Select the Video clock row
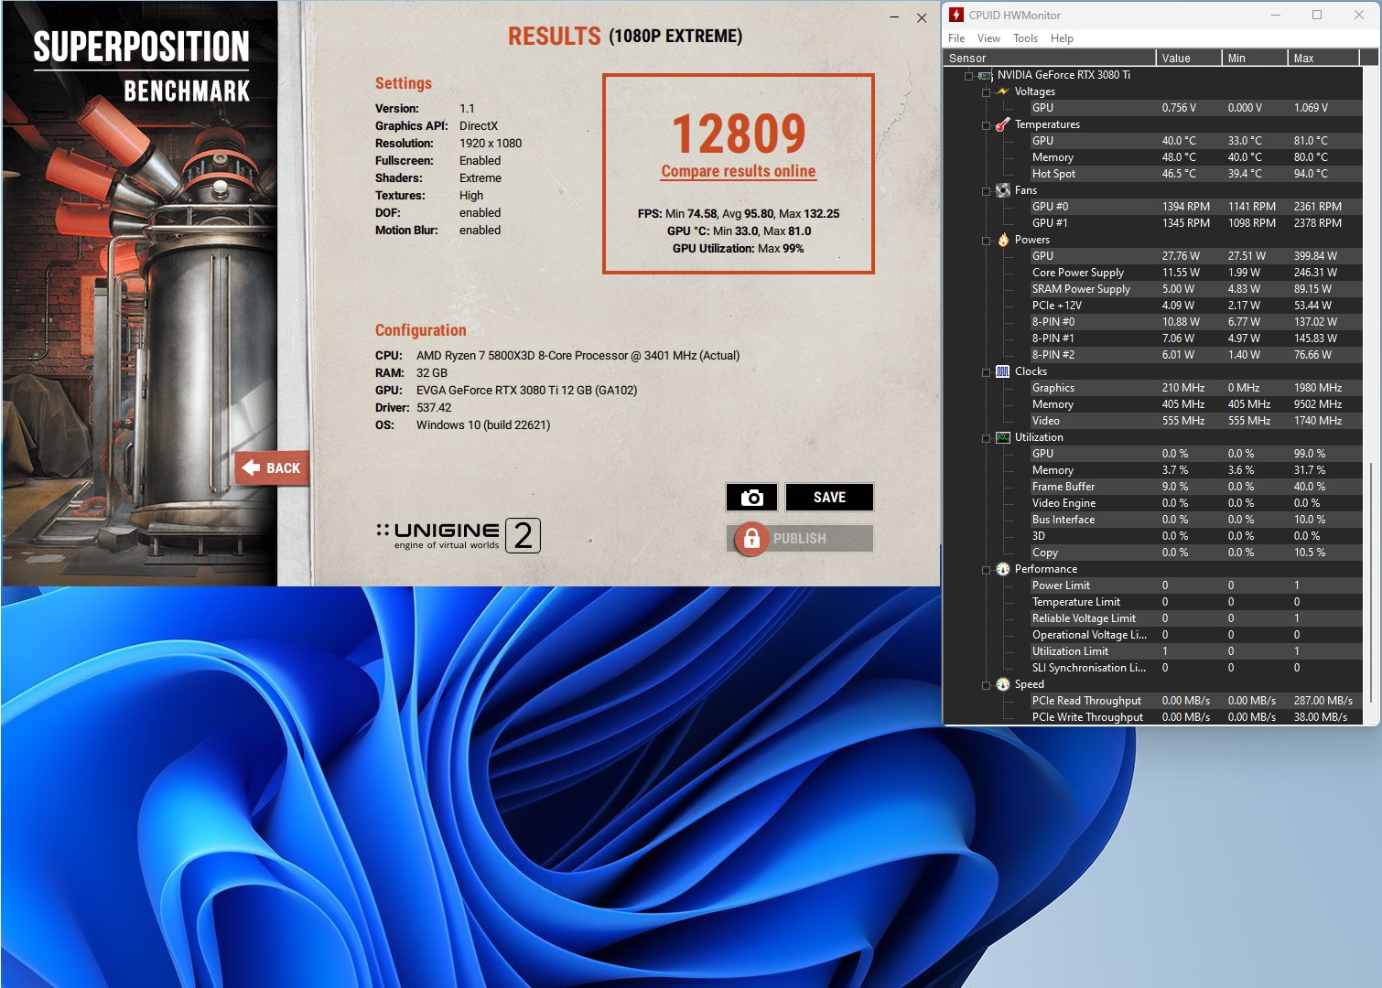Viewport: 1382px width, 988px height. click(1195, 421)
